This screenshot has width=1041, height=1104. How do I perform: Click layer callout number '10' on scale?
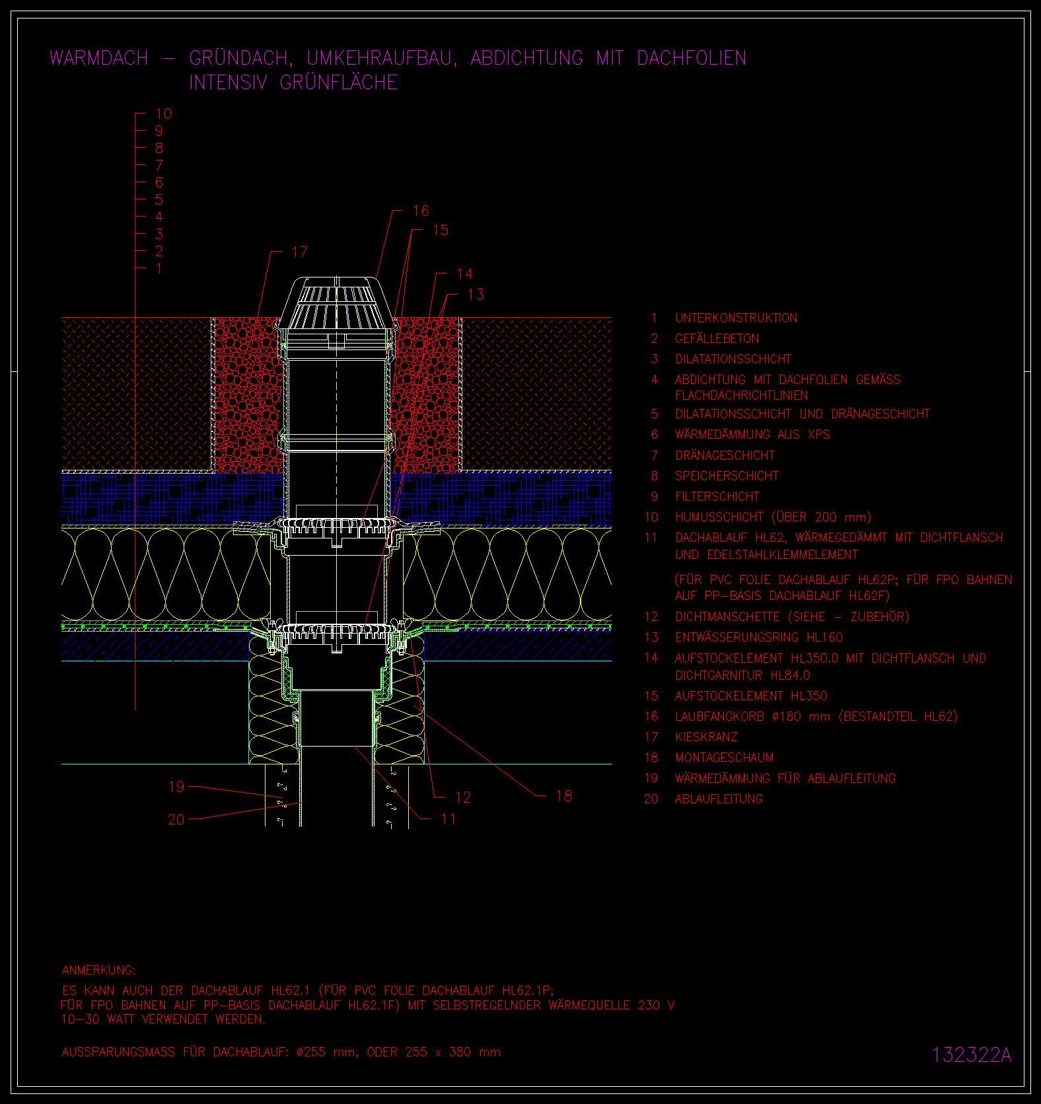[164, 114]
